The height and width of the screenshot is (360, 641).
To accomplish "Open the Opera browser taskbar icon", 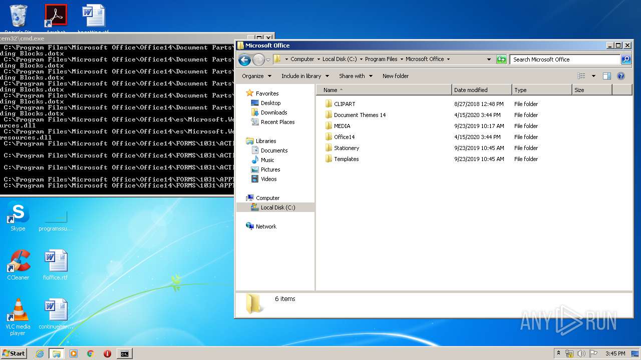I will [x=107, y=353].
